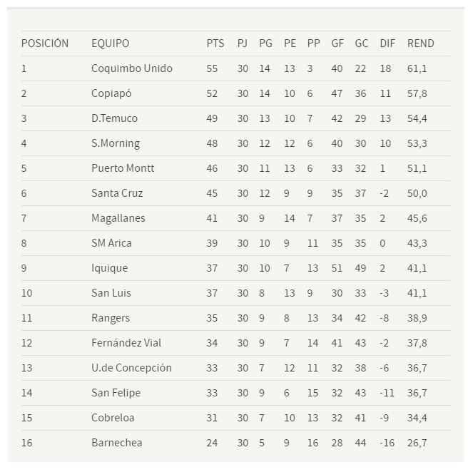This screenshot has width=473, height=472.
Task: Select the PJ column header
Action: (243, 43)
